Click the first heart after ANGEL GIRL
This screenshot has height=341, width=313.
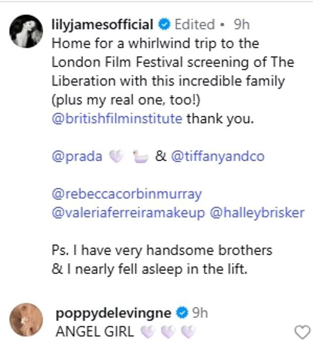click(x=148, y=332)
